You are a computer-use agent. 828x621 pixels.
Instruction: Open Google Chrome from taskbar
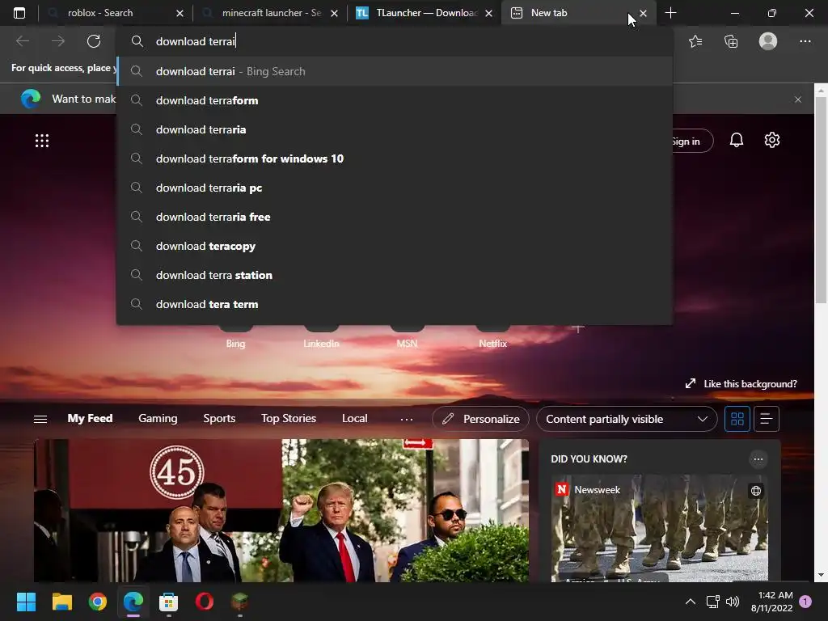tap(98, 602)
